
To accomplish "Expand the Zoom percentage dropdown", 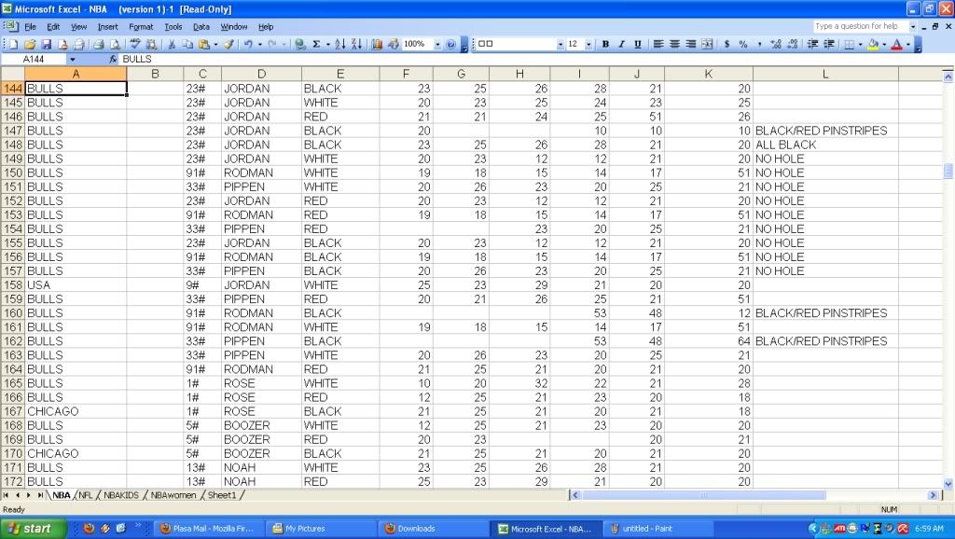I will (x=437, y=44).
